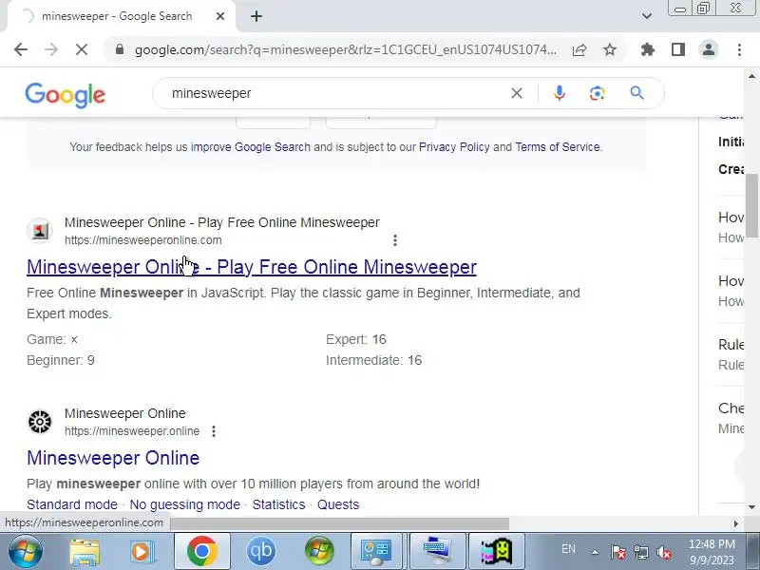Click the Windows flag orb taskbar icon

[x=319, y=552]
